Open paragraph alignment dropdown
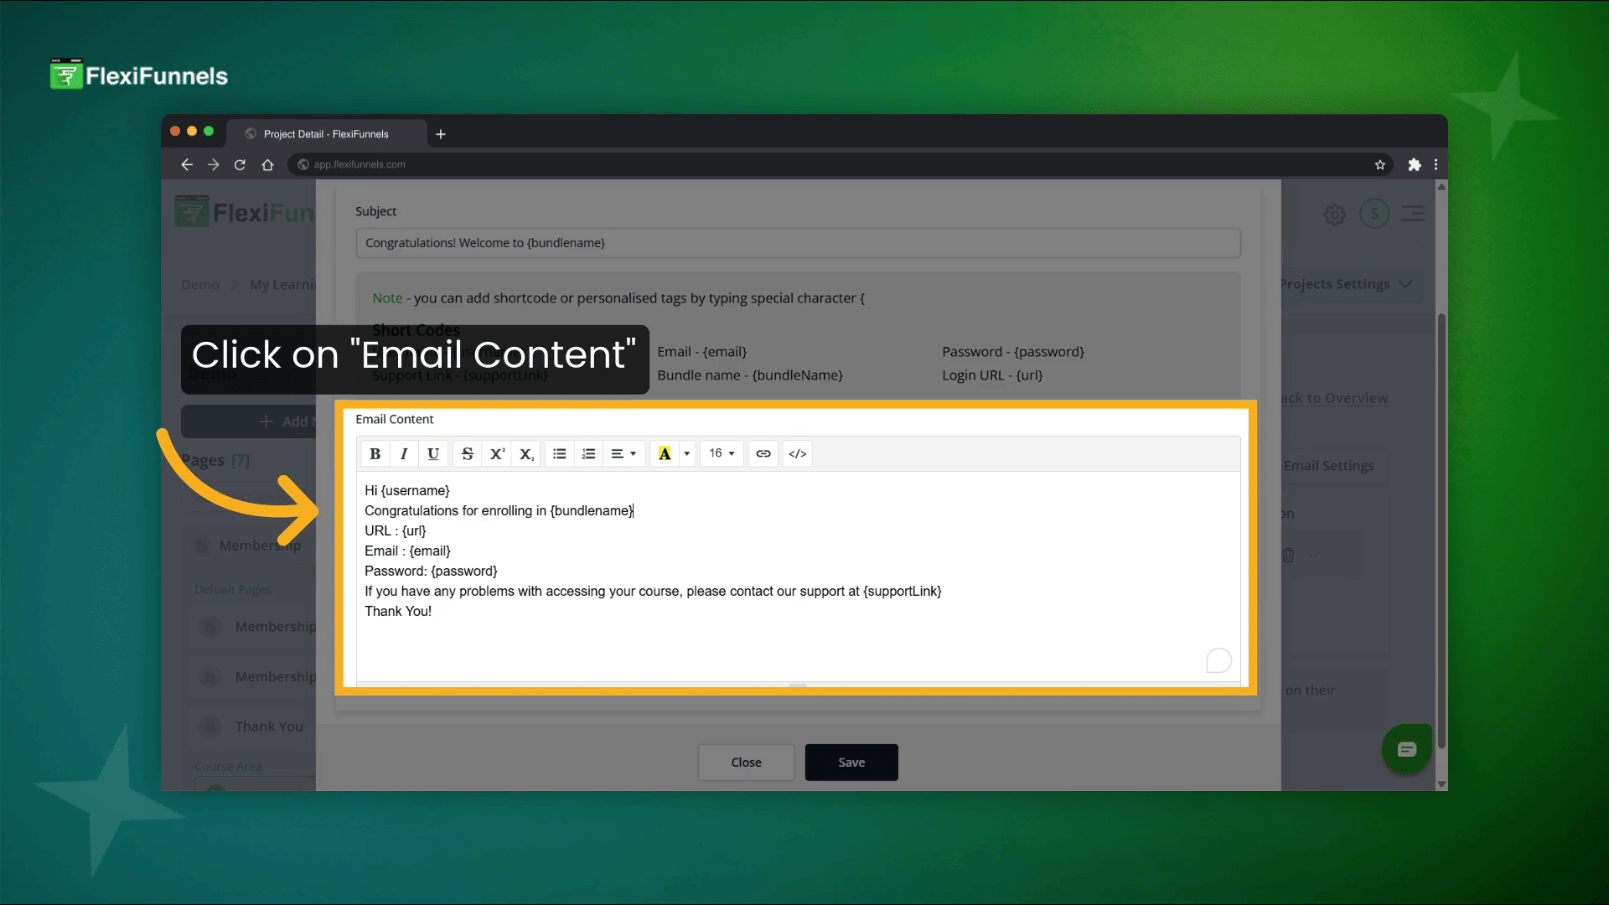The height and width of the screenshot is (905, 1609). click(x=623, y=453)
